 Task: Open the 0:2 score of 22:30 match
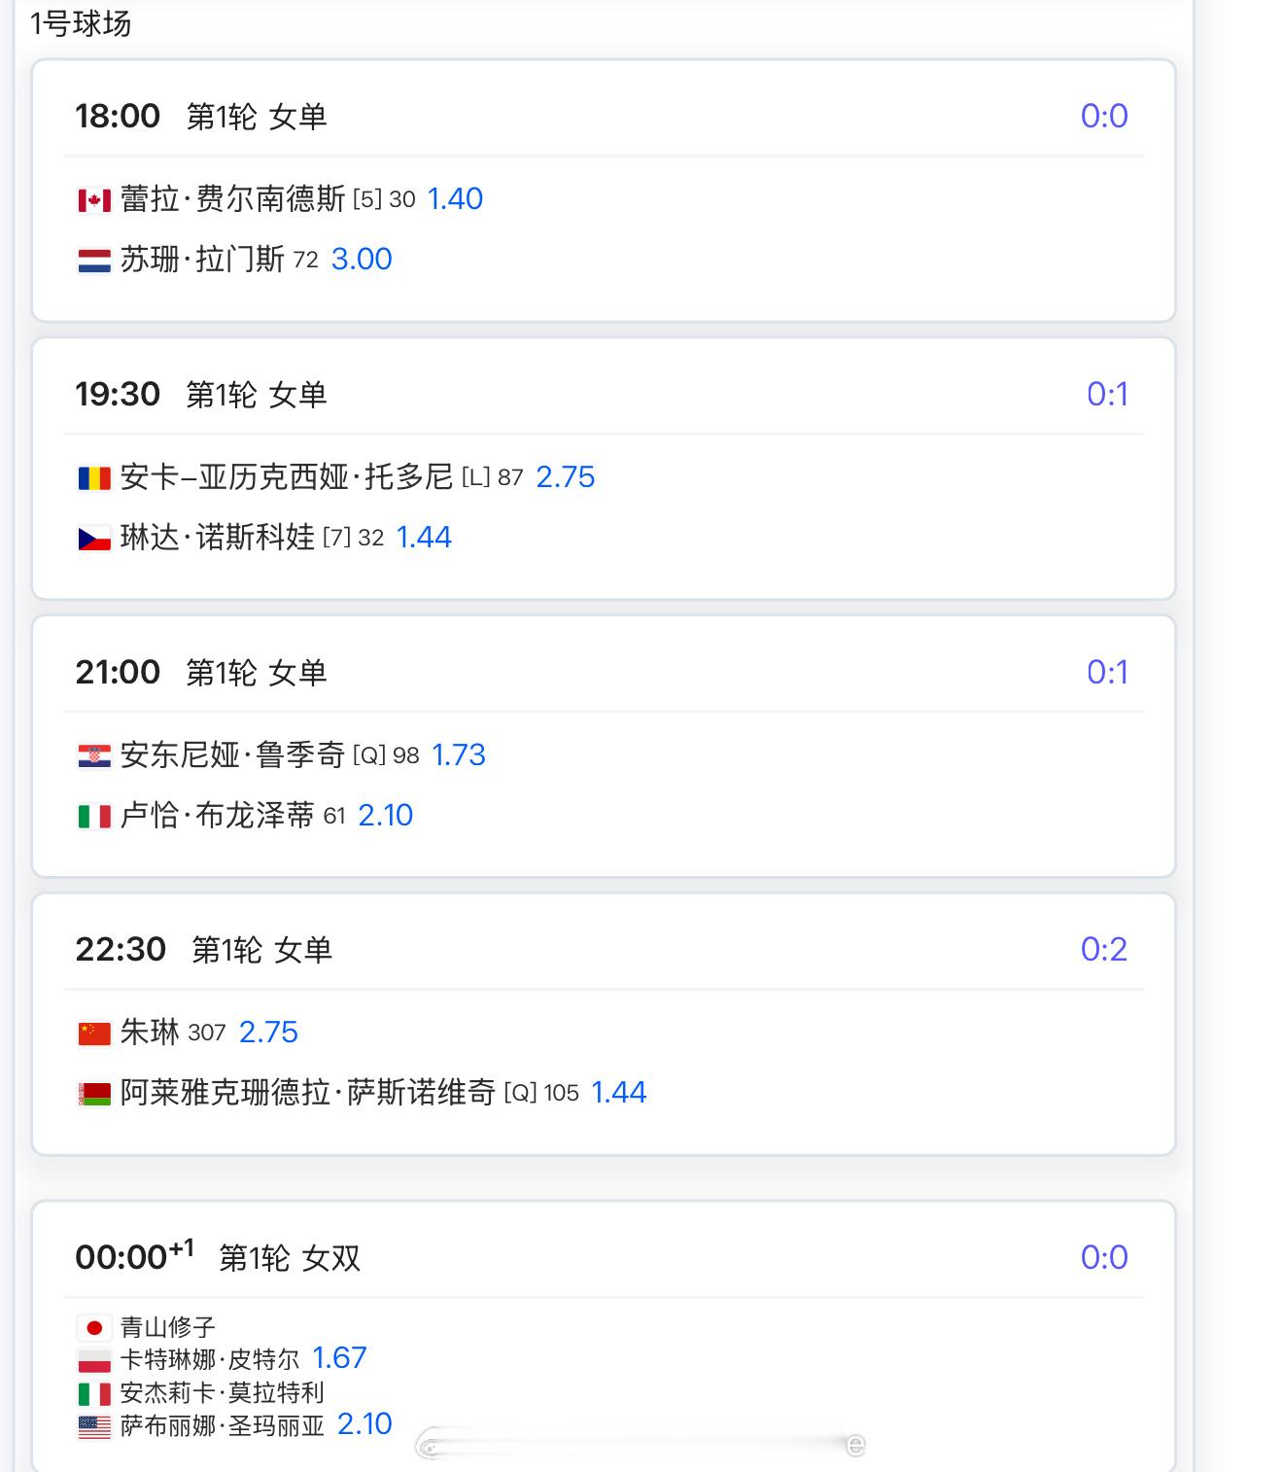click(x=1104, y=950)
